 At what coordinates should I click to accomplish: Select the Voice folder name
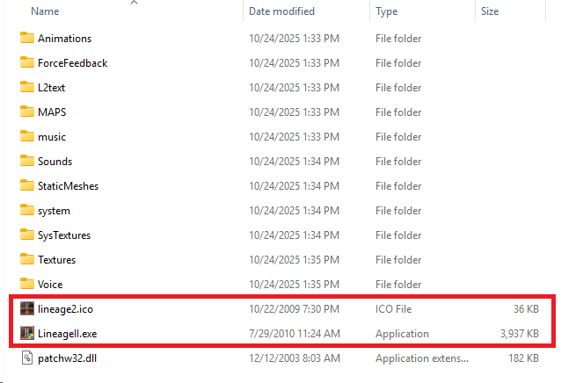click(50, 285)
